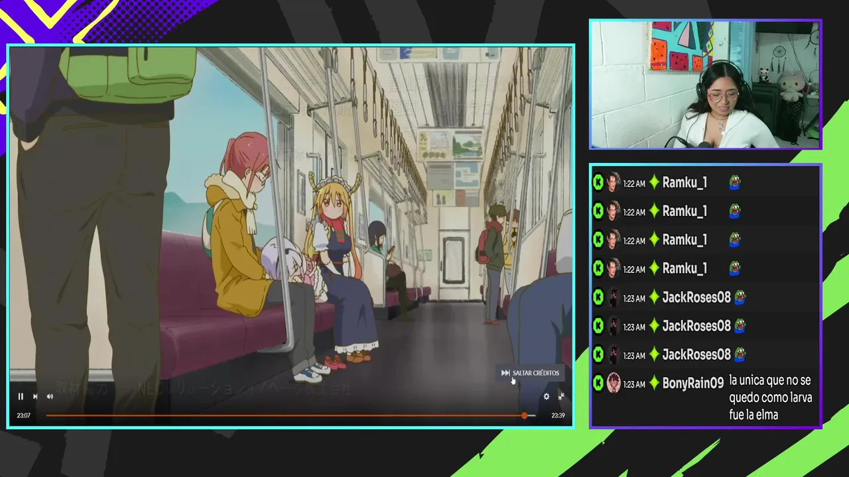Skip to the next episode
The image size is (849, 477).
pos(35,396)
